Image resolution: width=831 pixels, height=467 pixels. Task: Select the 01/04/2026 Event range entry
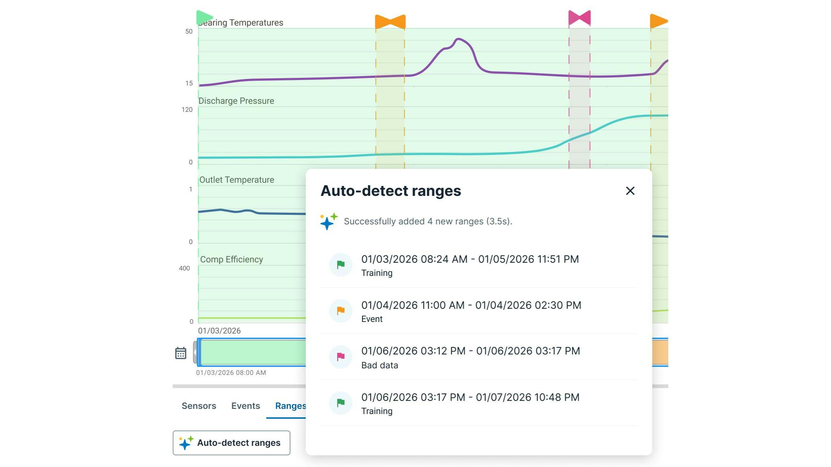click(471, 311)
